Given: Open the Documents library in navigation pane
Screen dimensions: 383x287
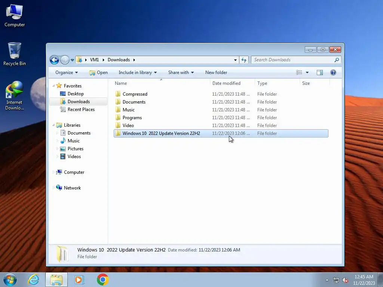Looking at the screenshot, I should (x=79, y=133).
